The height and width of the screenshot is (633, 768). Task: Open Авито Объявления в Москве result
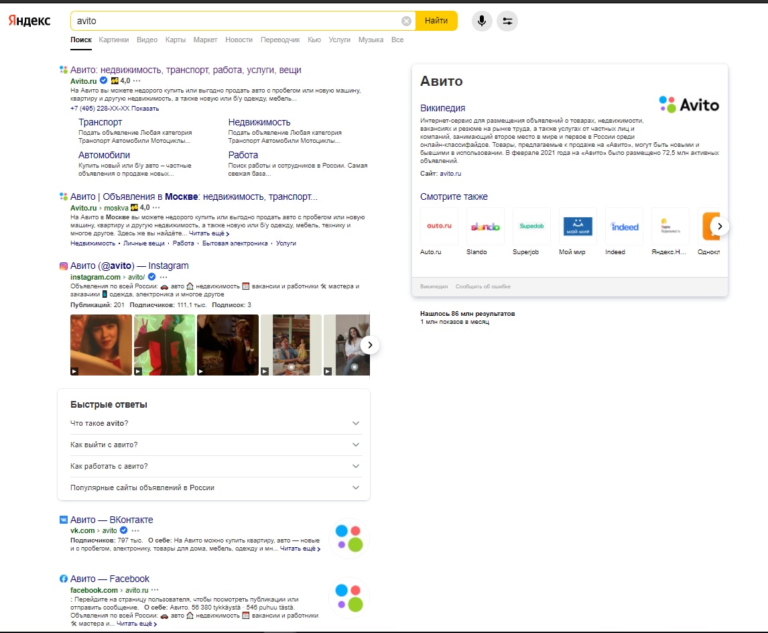pyautogui.click(x=194, y=196)
